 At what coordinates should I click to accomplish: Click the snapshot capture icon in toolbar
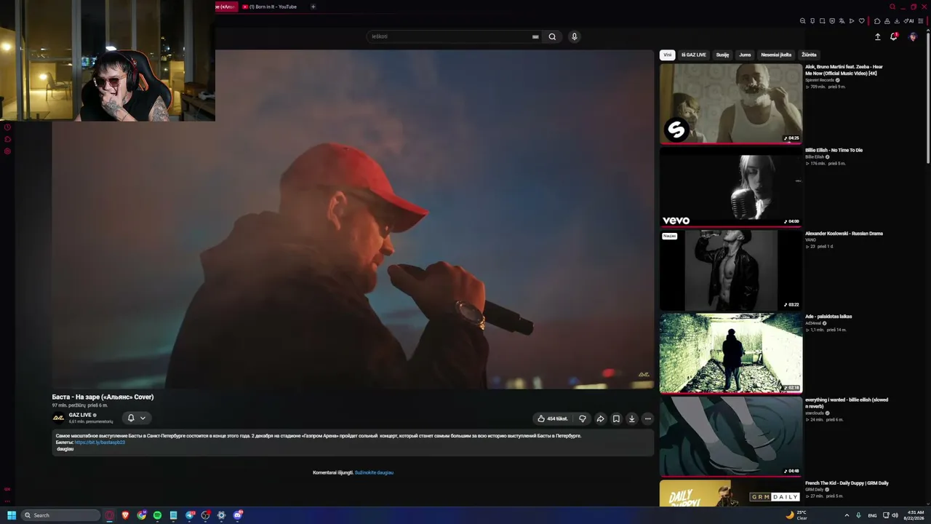coord(823,21)
